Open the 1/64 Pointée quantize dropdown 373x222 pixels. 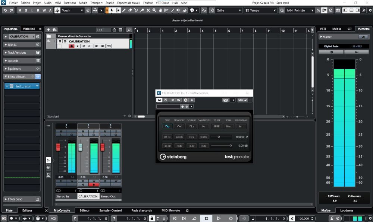click(299, 10)
